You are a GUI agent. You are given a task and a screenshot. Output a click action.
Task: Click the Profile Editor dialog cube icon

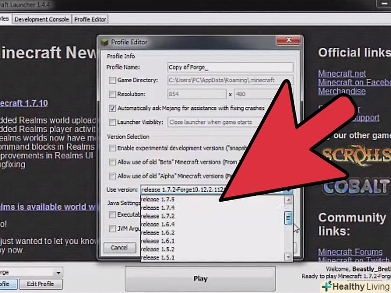(105, 42)
